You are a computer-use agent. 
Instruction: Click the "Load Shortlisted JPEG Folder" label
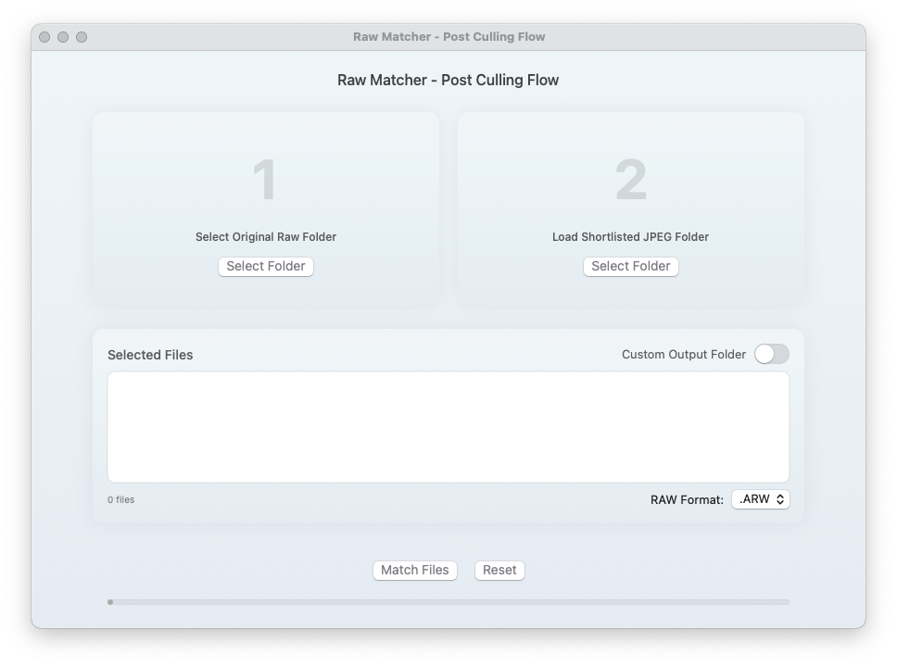click(630, 237)
